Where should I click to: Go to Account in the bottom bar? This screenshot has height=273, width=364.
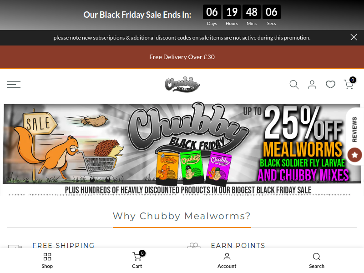[227, 260]
